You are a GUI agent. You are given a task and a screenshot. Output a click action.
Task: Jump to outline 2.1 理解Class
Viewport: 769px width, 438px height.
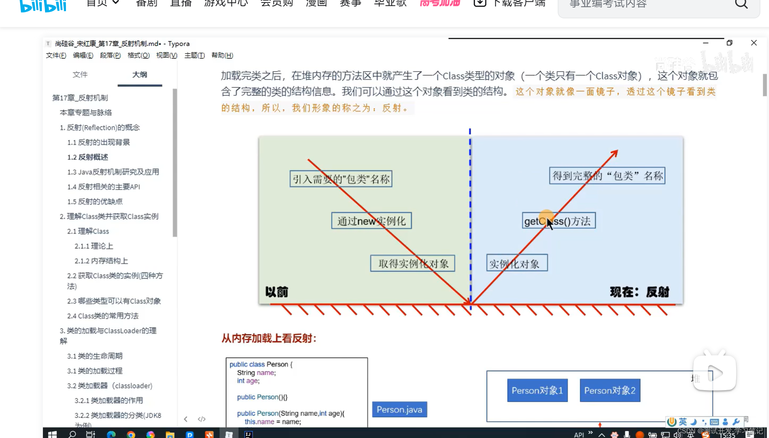(x=88, y=231)
